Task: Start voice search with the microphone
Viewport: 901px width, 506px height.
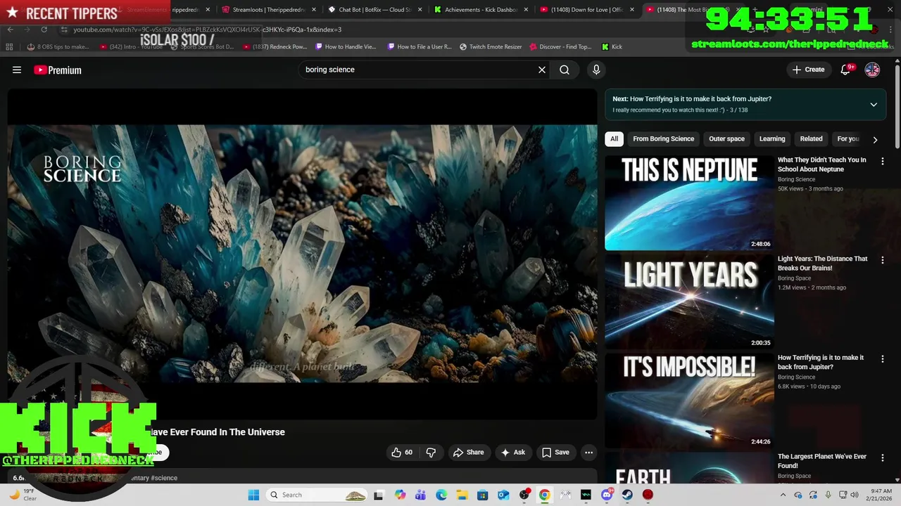Action: click(x=596, y=70)
